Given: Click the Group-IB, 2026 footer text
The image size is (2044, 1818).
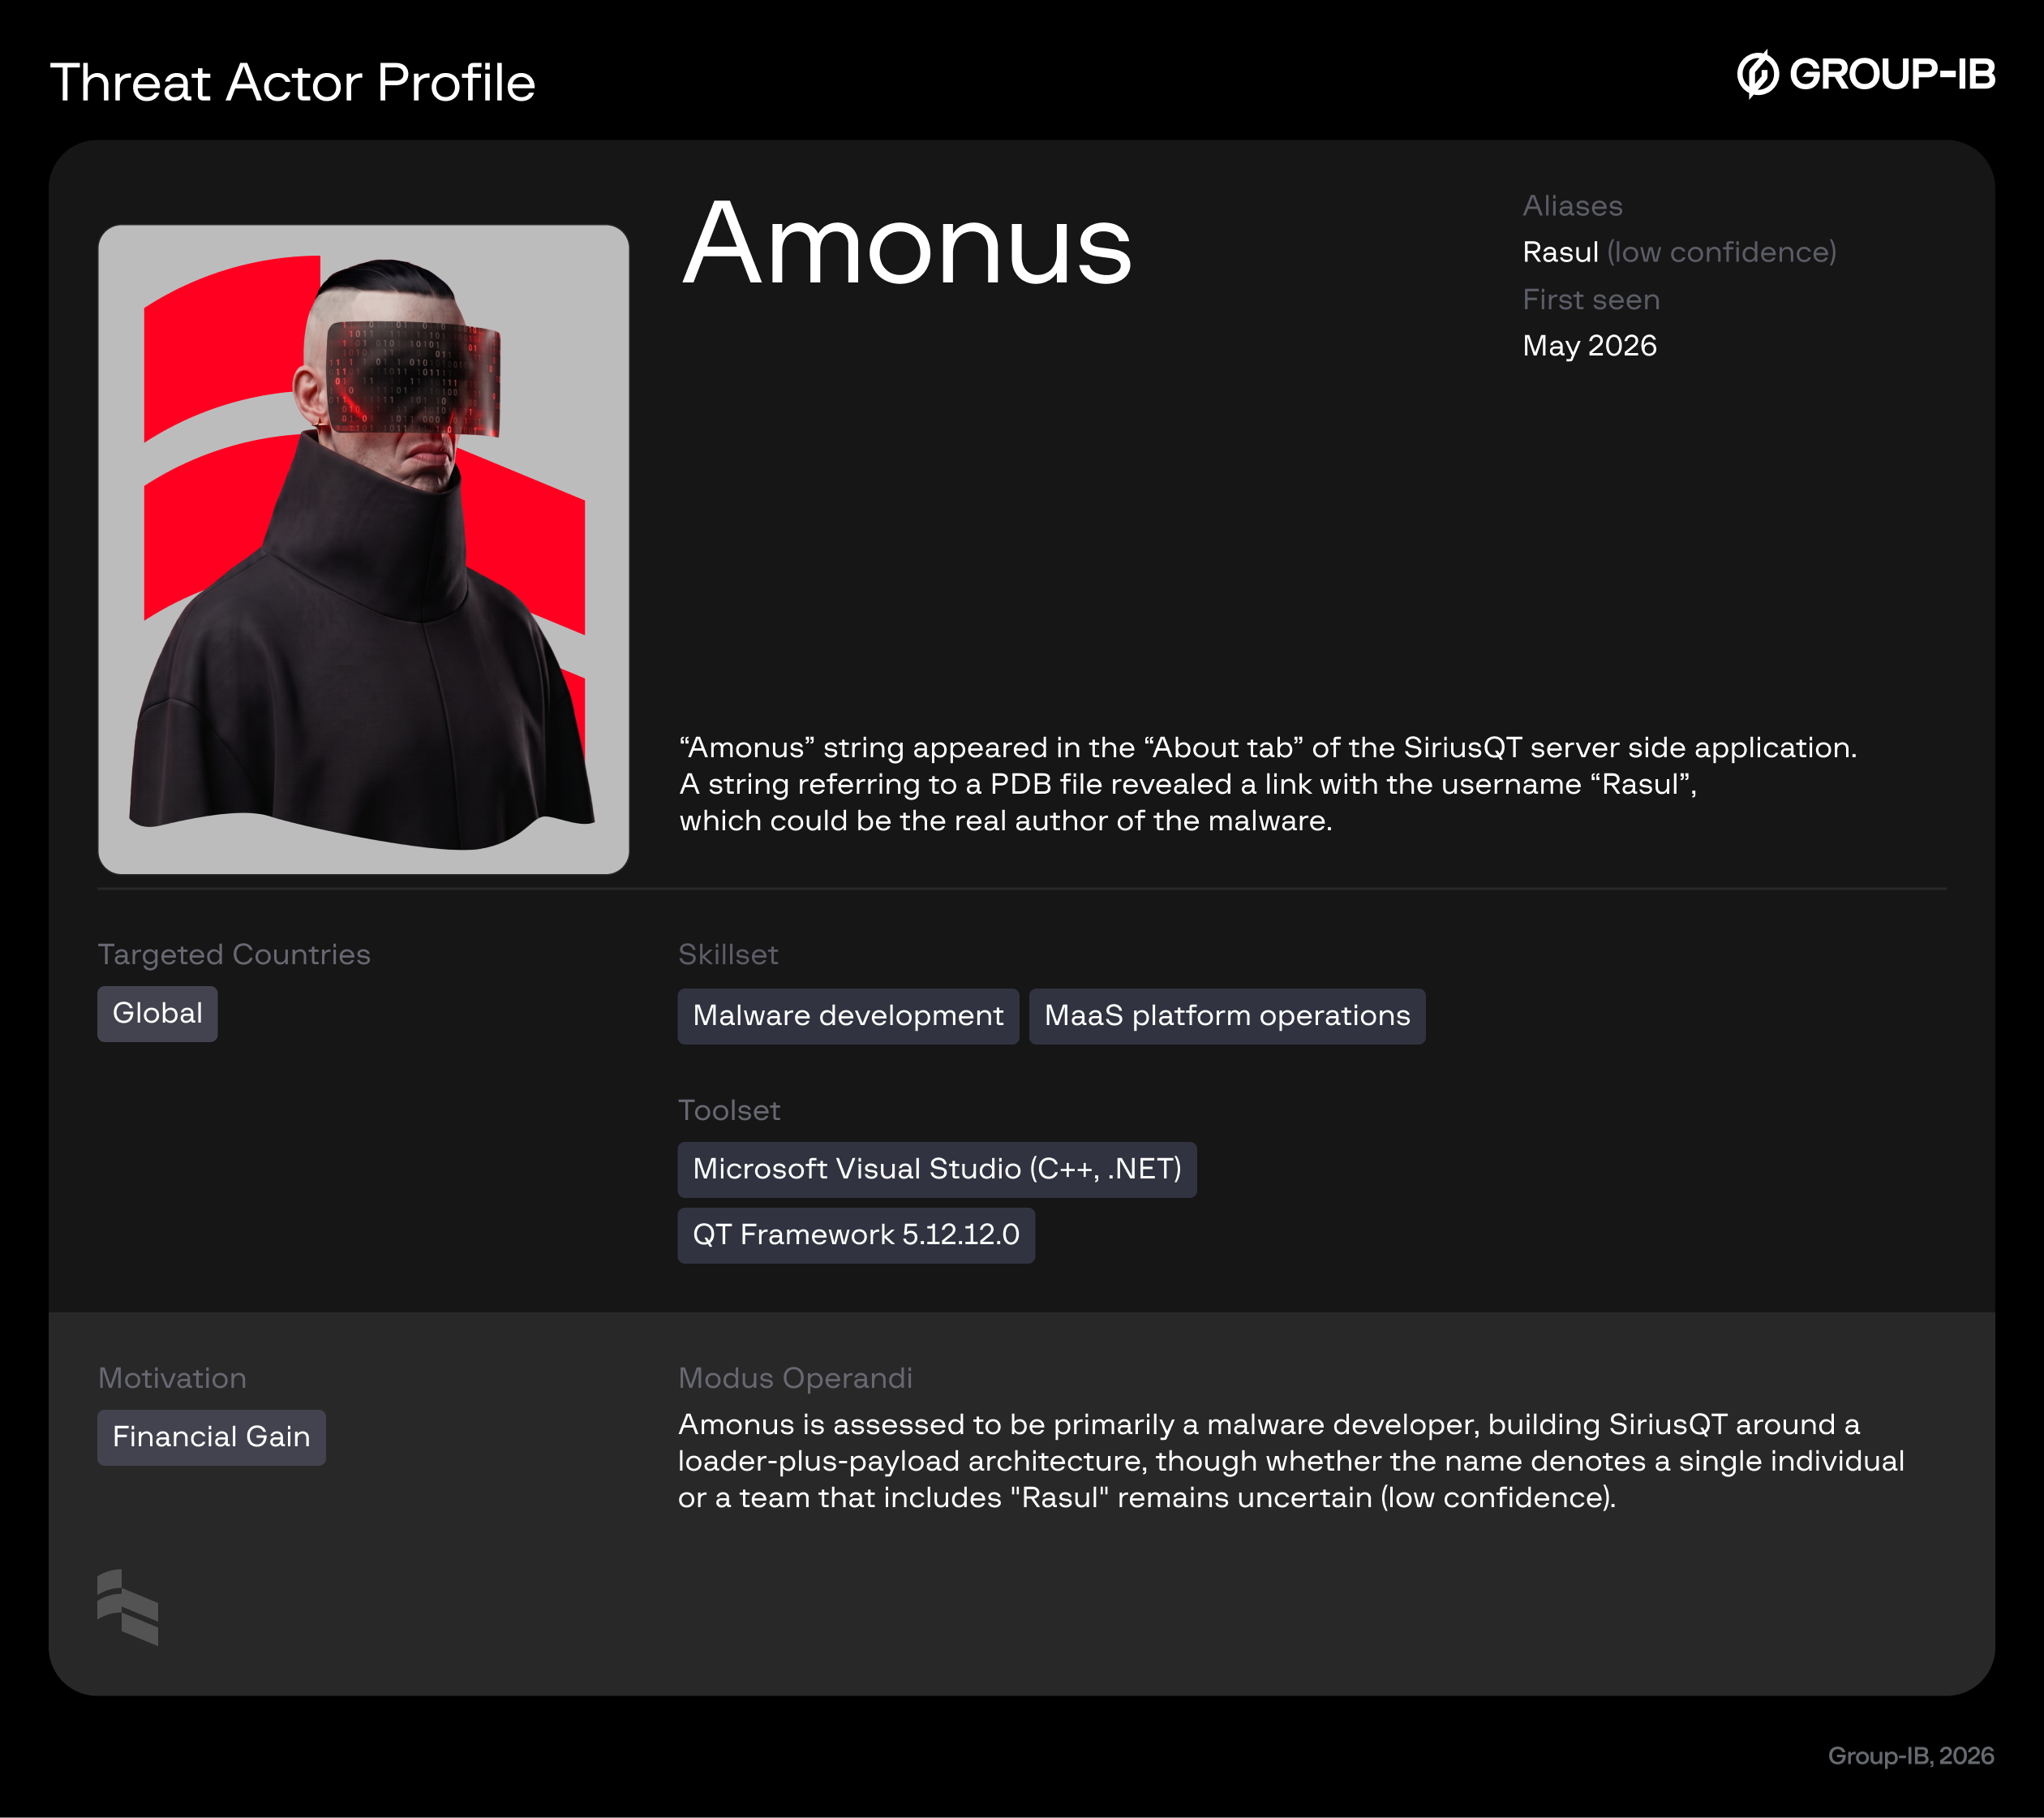Looking at the screenshot, I should tap(1911, 1756).
